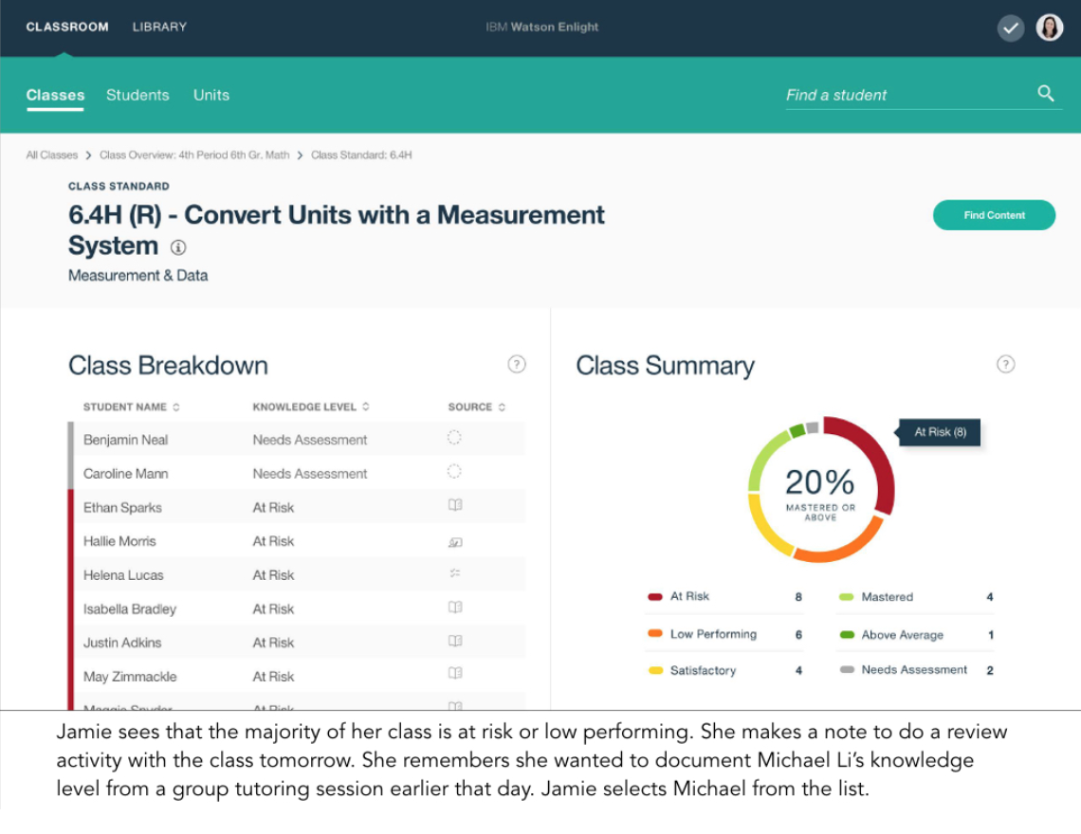Open info icon beside standard title
The height and width of the screenshot is (834, 1081).
tap(178, 246)
